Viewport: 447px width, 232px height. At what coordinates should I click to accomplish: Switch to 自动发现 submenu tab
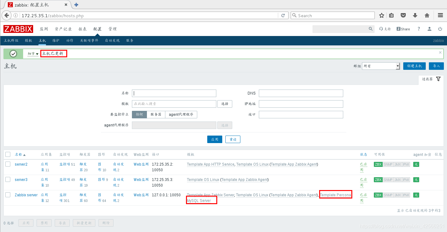[112, 41]
